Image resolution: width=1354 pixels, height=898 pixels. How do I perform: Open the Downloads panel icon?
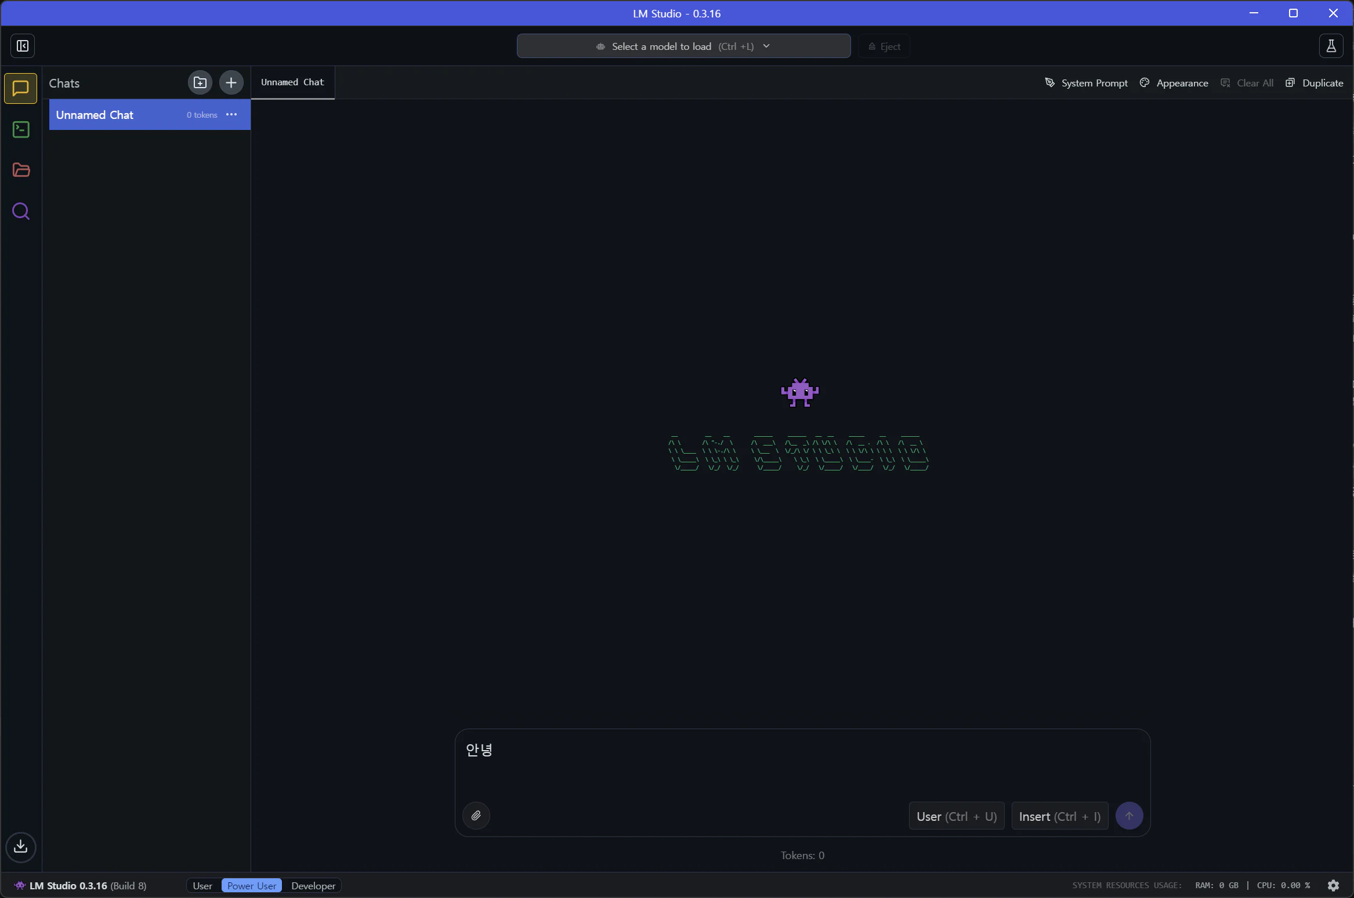[21, 847]
